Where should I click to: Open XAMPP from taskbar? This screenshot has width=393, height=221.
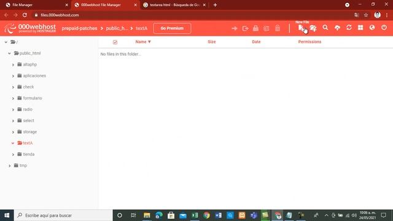[x=242, y=215]
